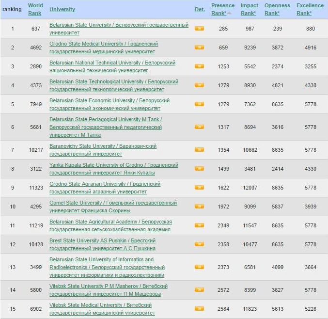328x319 pixels.
Task: Select world rank value 11323
Action: pyautogui.click(x=36, y=188)
